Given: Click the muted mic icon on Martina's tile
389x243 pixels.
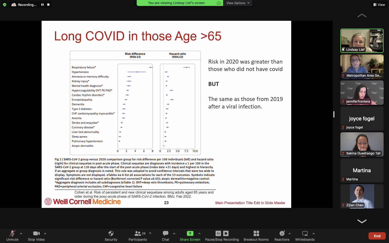Looking at the screenshot, I should (343, 179).
